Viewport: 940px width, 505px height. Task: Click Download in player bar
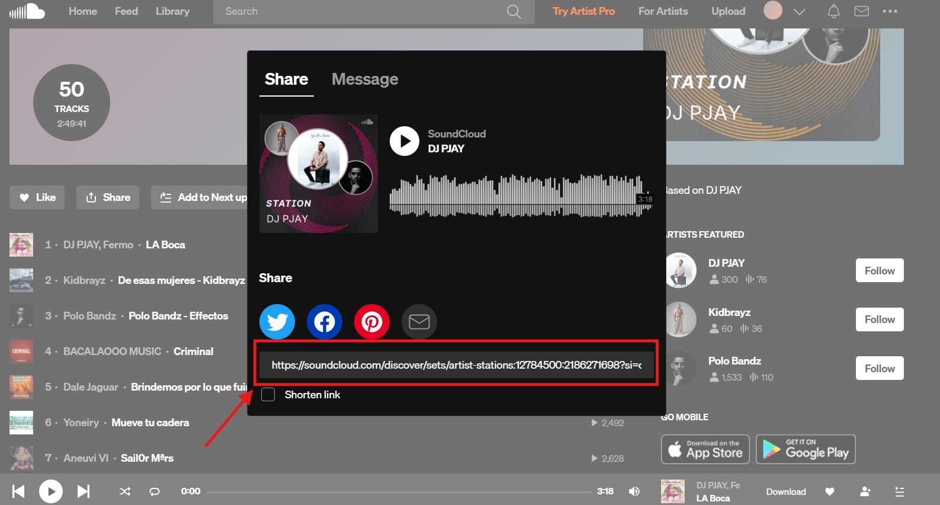tap(786, 492)
